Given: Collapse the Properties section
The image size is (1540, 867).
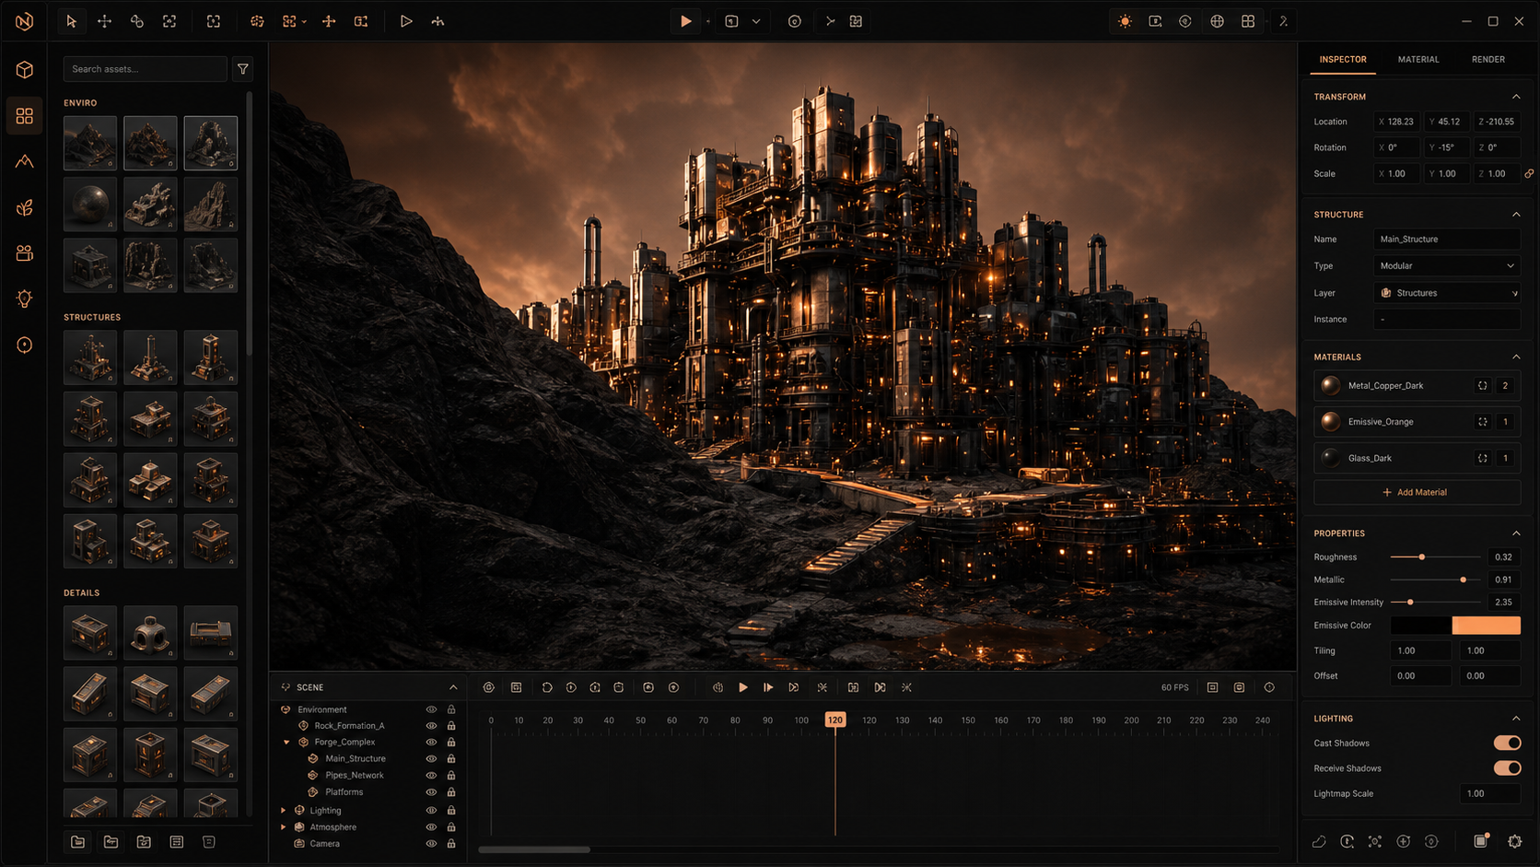Looking at the screenshot, I should coord(1516,533).
